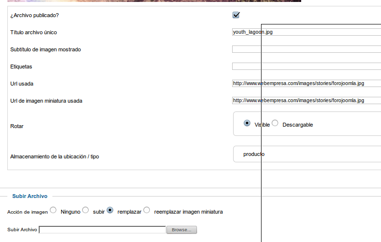Click the Browse... button
This screenshot has height=242, width=381.
coord(182,230)
